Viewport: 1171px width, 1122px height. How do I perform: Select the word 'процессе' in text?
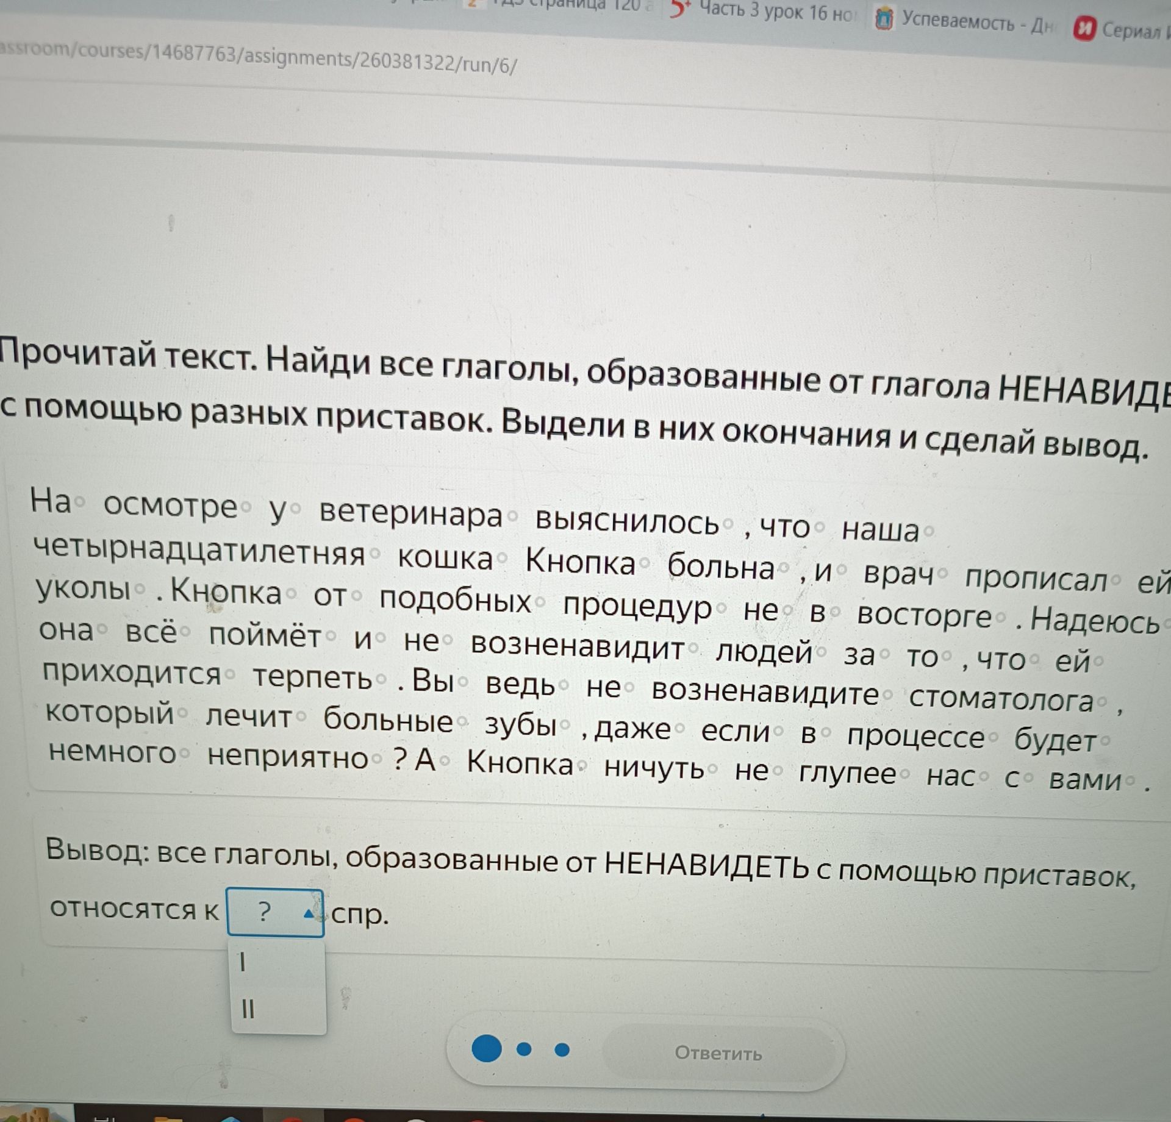tap(916, 737)
